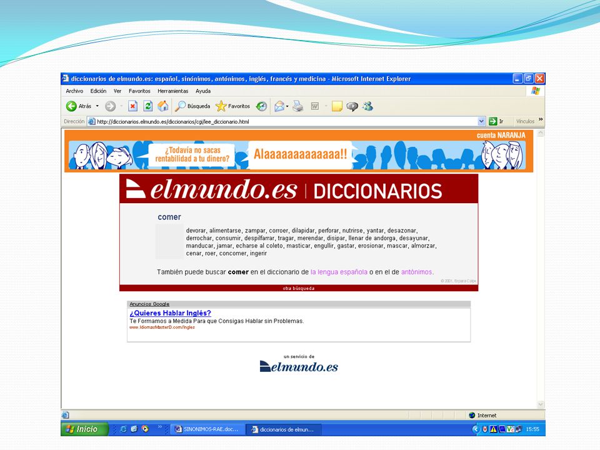This screenshot has height=450, width=600.
Task: Launch Windows Media Player quick launch icon
Action: tap(145, 429)
